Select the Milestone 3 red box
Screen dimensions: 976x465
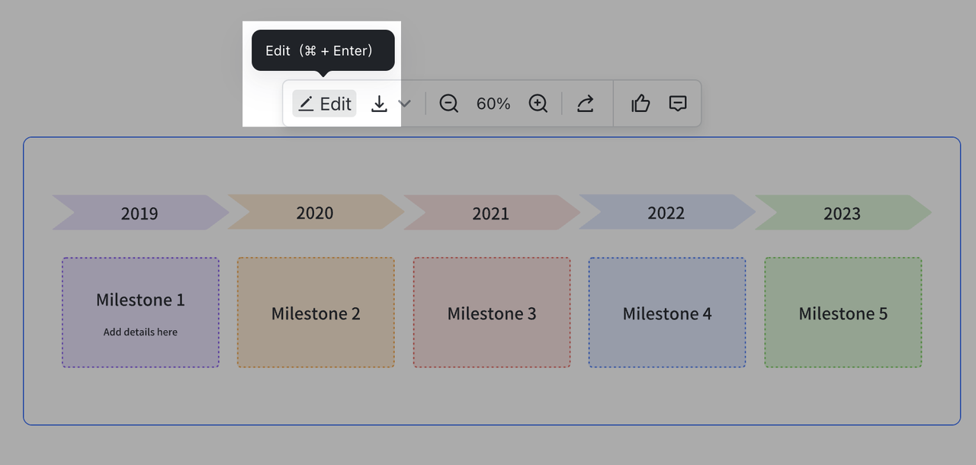coord(492,313)
